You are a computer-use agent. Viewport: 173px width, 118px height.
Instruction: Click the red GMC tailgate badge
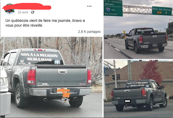point(82,84)
